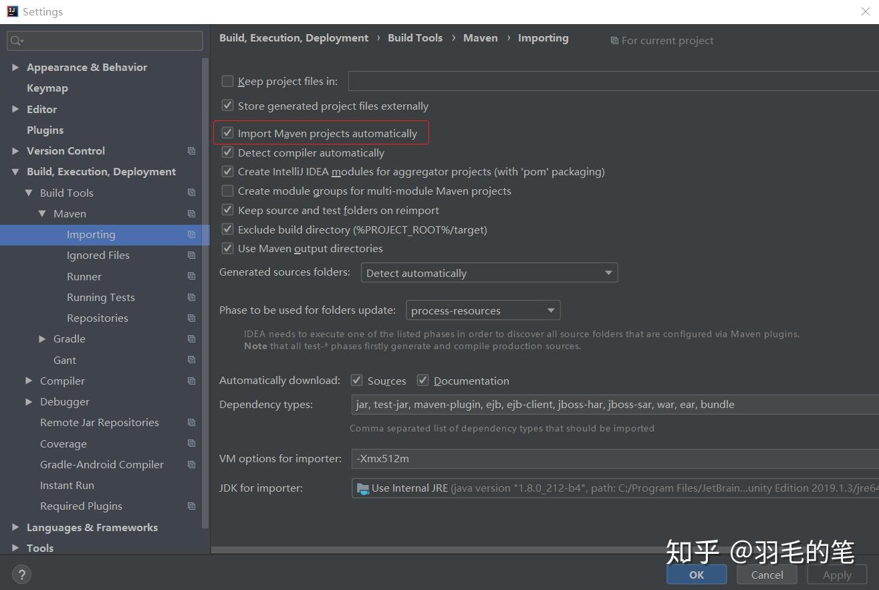
Task: Focus the settings search field
Action: (x=105, y=41)
